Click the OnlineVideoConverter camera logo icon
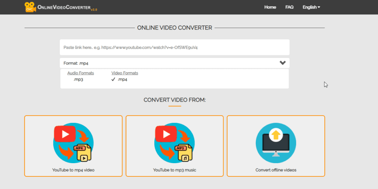The width and height of the screenshot is (378, 189). tap(30, 7)
